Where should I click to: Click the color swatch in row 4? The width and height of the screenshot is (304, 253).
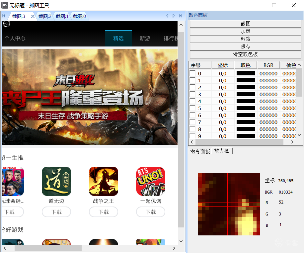[x=246, y=101]
